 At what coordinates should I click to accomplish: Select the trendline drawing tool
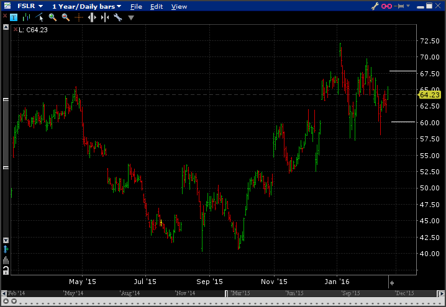[x=39, y=17]
